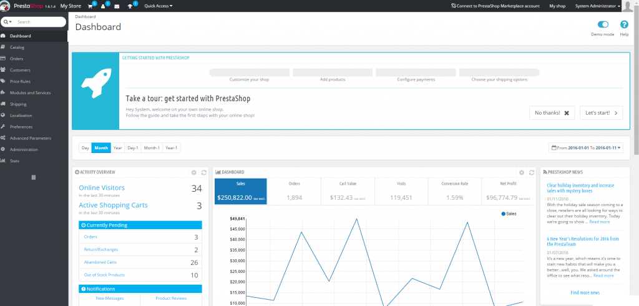Screen dimensions: 639x306
Task: Refresh the Activity Overview panel
Action: 204,172
